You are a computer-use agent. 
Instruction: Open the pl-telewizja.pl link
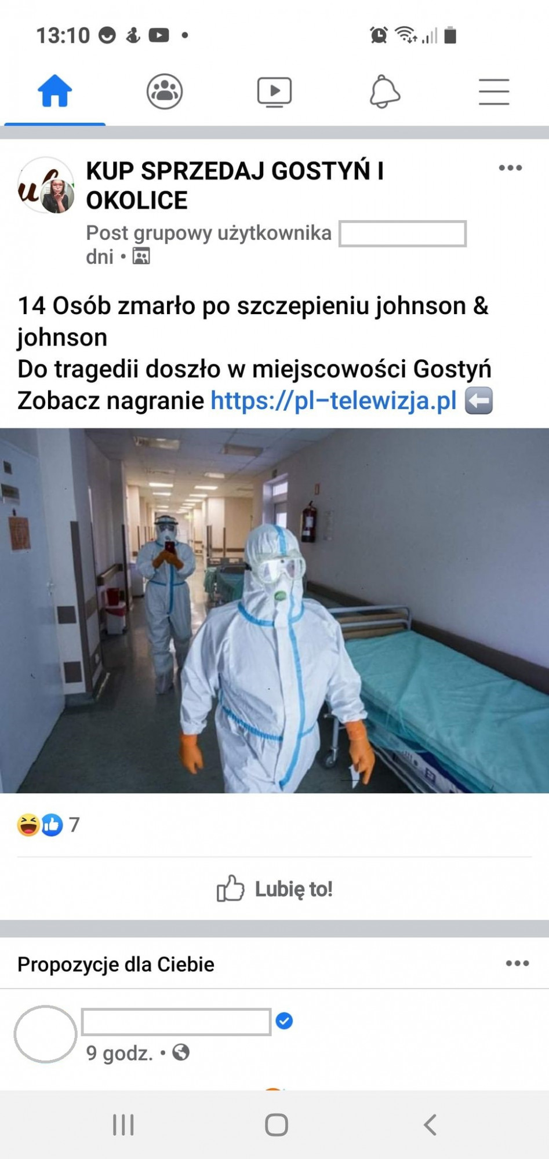(333, 400)
